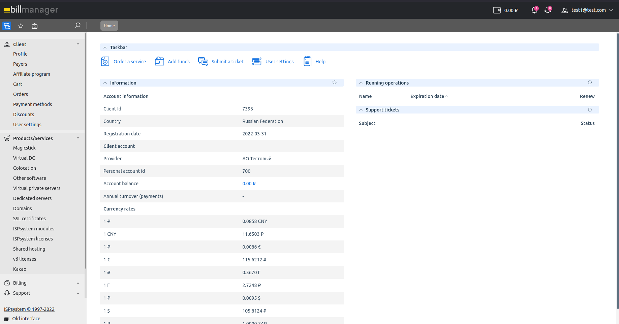Screen dimensions: 619x324
Task: Open Magicstick menu item
Action: [x=24, y=148]
